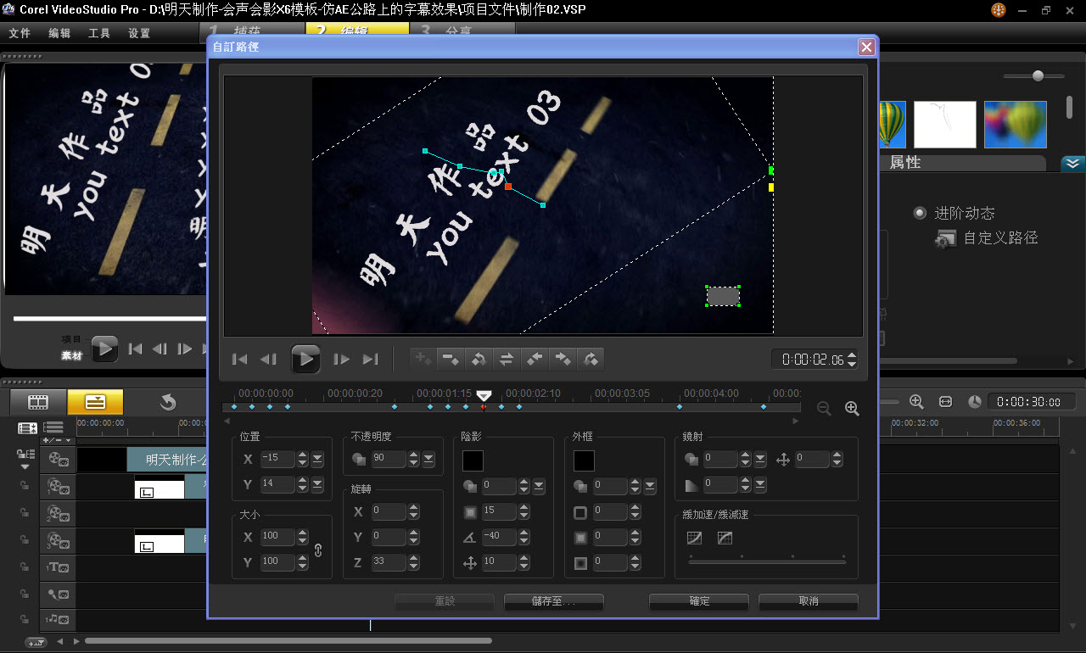Click the title track T icon
1086x653 pixels.
point(59,566)
